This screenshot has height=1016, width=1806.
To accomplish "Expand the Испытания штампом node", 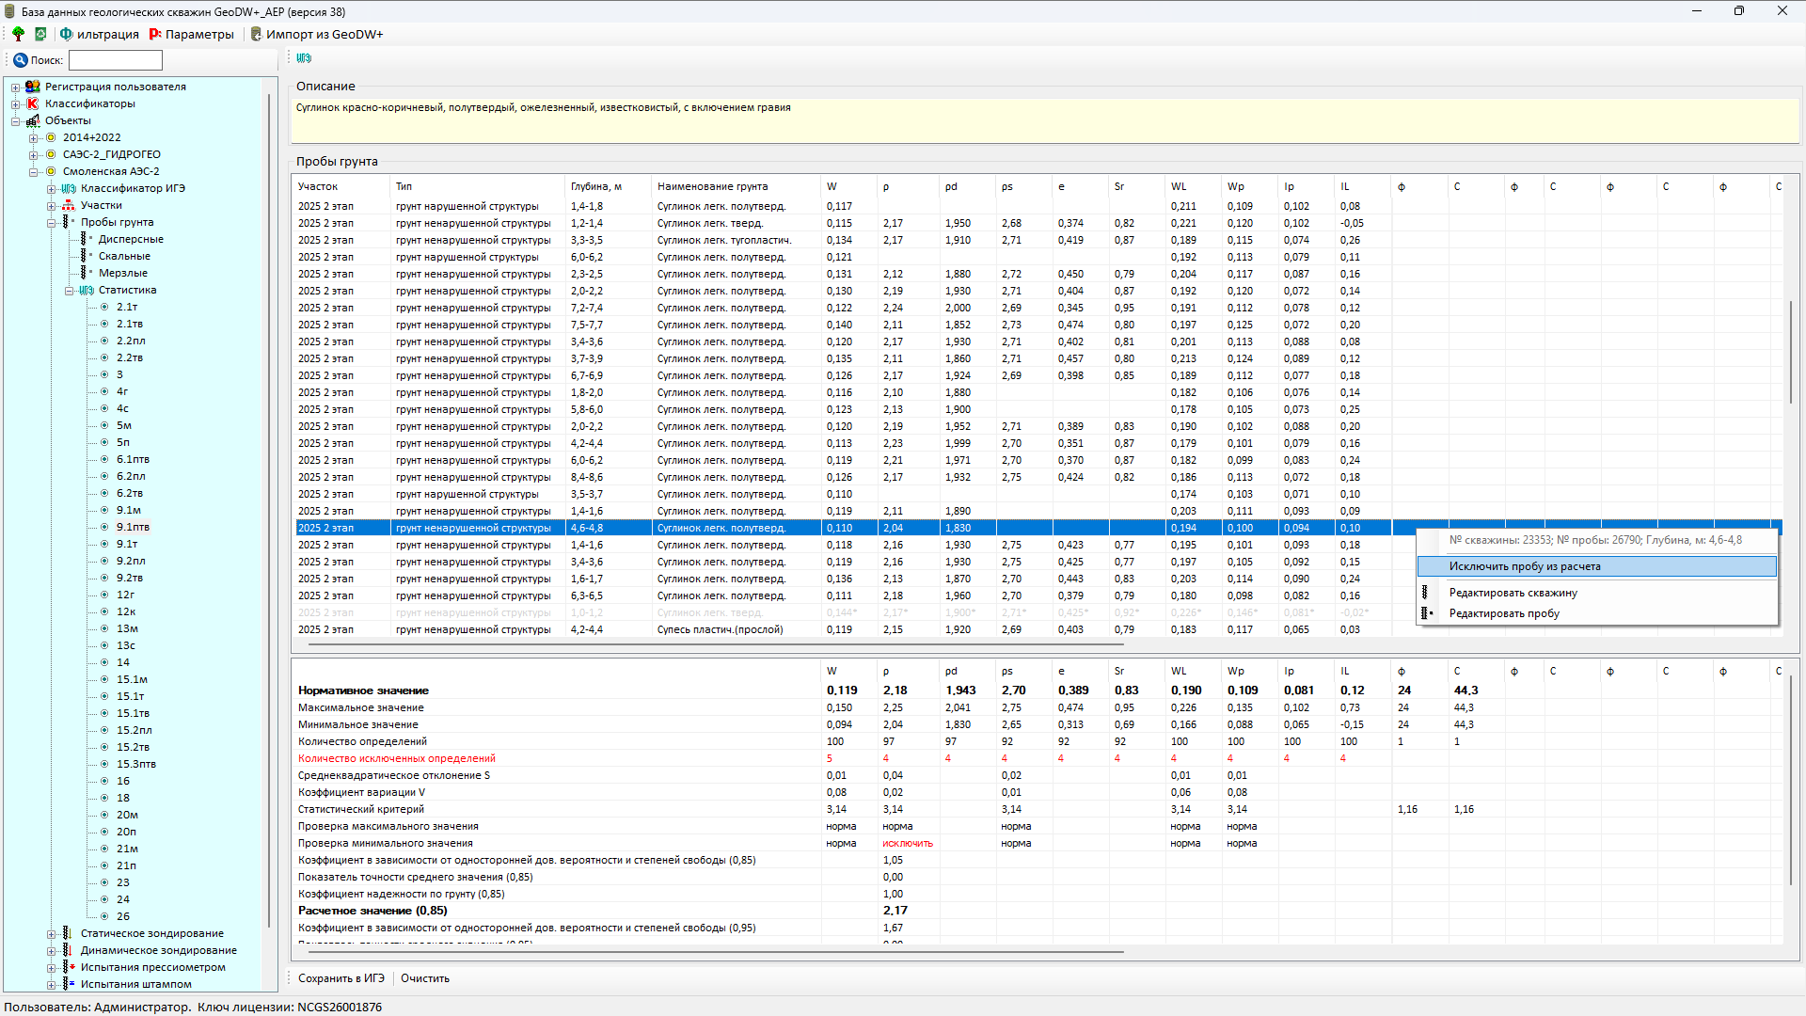I will (52, 985).
